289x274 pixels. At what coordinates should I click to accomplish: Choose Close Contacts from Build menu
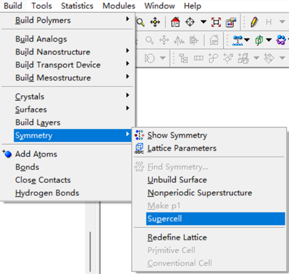pyautogui.click(x=66, y=180)
